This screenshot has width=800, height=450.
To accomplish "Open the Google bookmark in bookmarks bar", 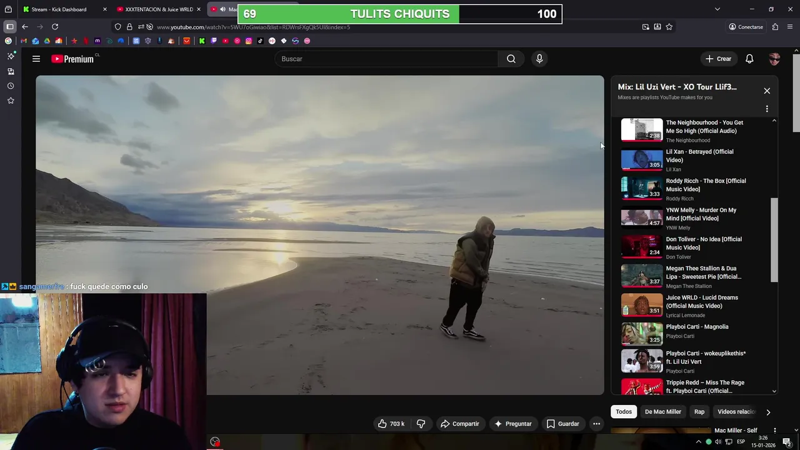I will [x=8, y=41].
